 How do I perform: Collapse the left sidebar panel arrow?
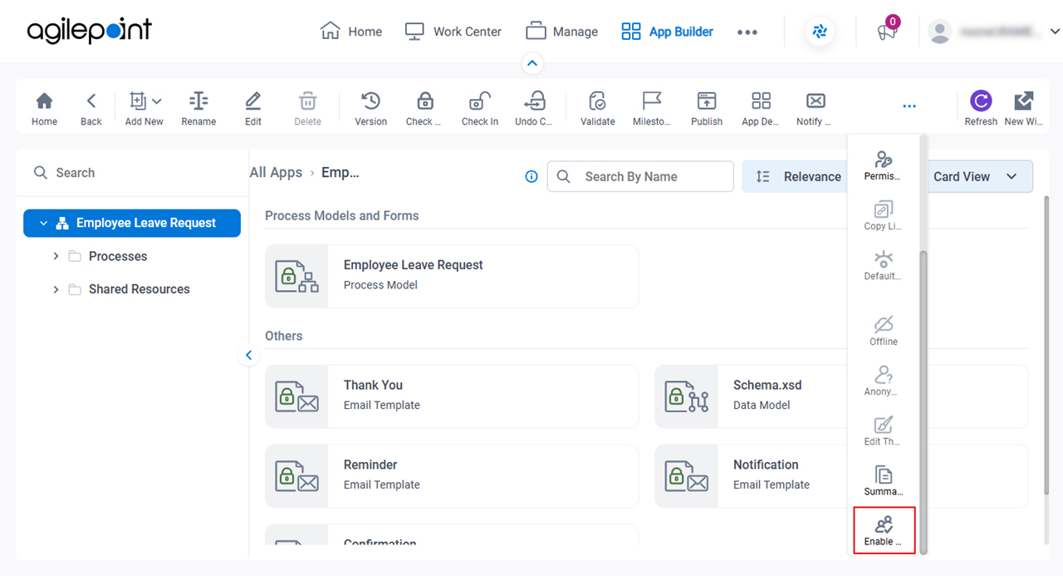click(248, 356)
